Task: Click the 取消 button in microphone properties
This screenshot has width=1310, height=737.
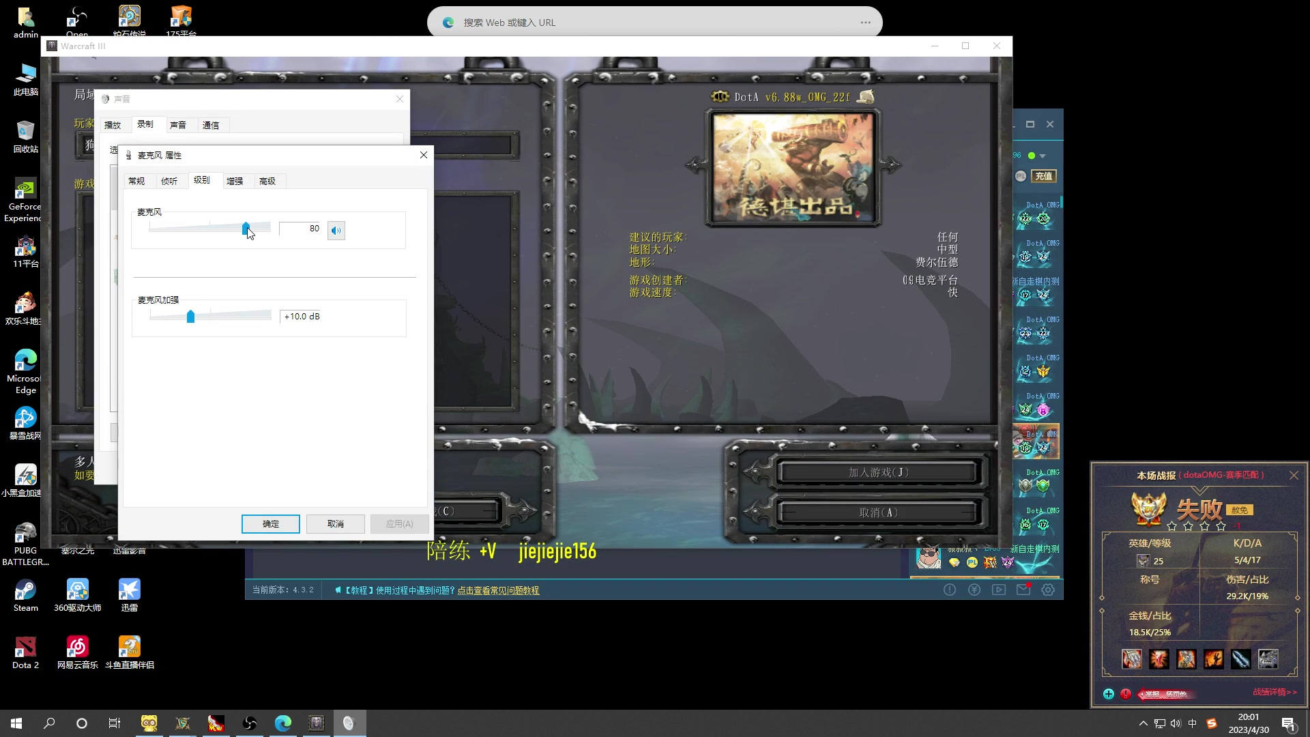Action: pos(336,524)
